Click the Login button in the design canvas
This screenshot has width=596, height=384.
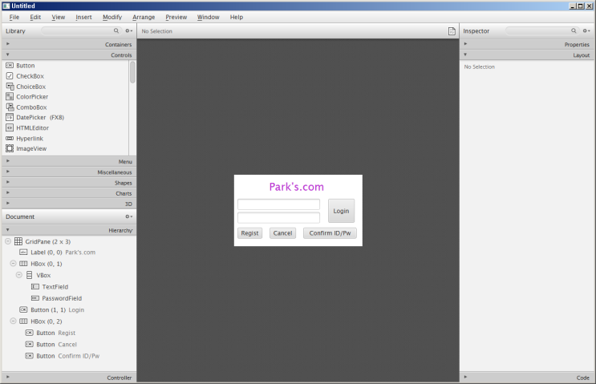[341, 211]
